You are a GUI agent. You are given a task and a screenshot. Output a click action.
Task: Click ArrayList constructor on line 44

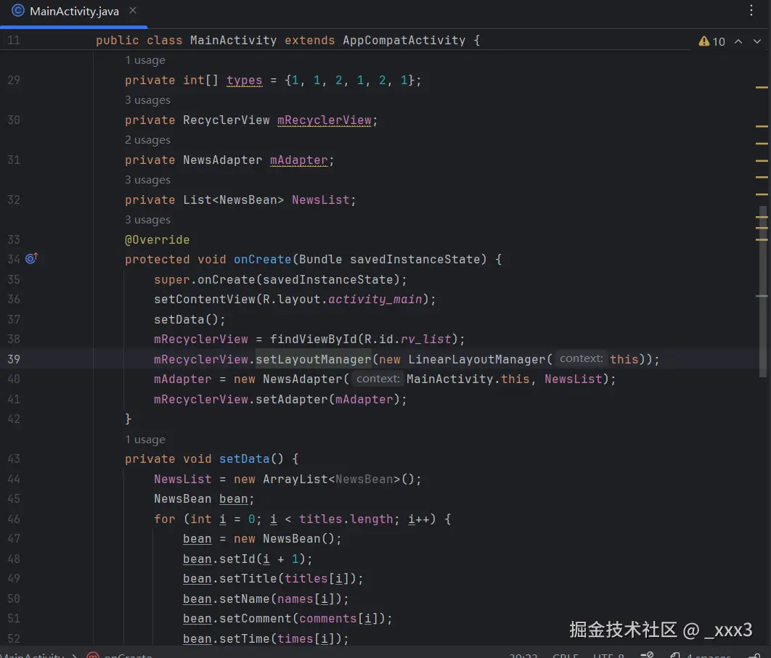pos(295,479)
